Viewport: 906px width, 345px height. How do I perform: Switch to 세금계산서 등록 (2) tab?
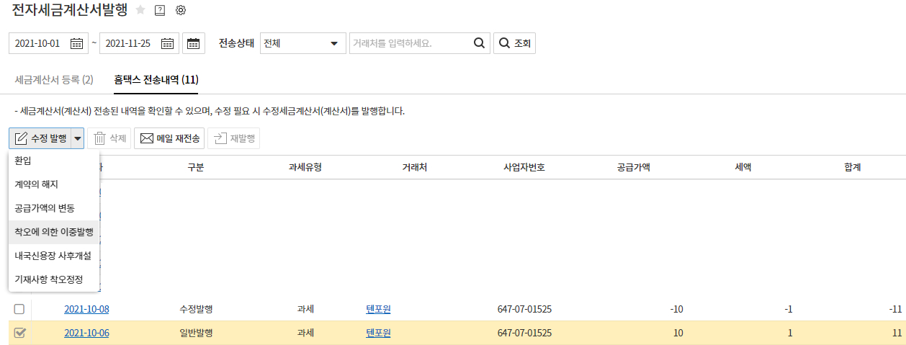coord(54,79)
